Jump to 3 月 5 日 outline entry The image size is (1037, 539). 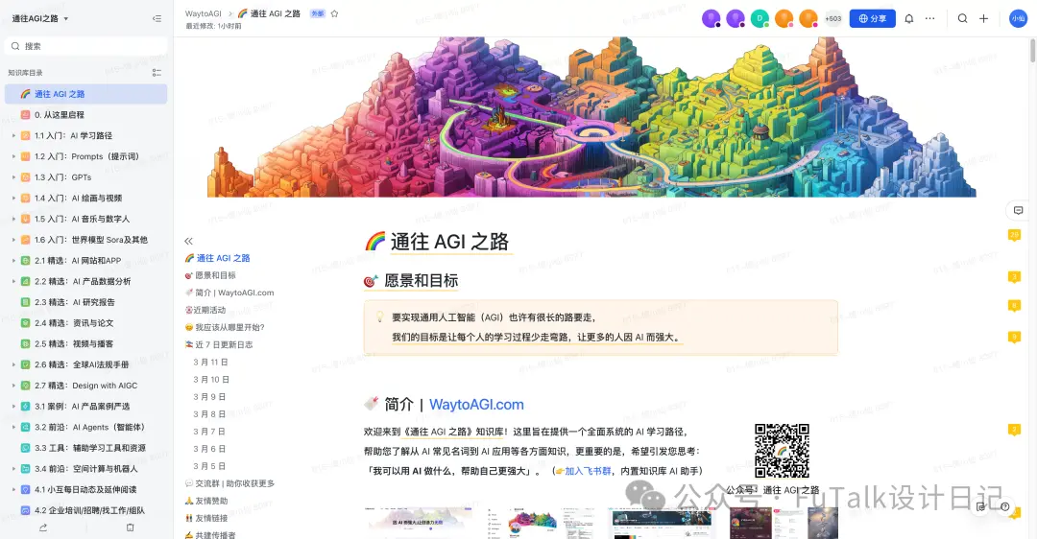[x=209, y=466]
